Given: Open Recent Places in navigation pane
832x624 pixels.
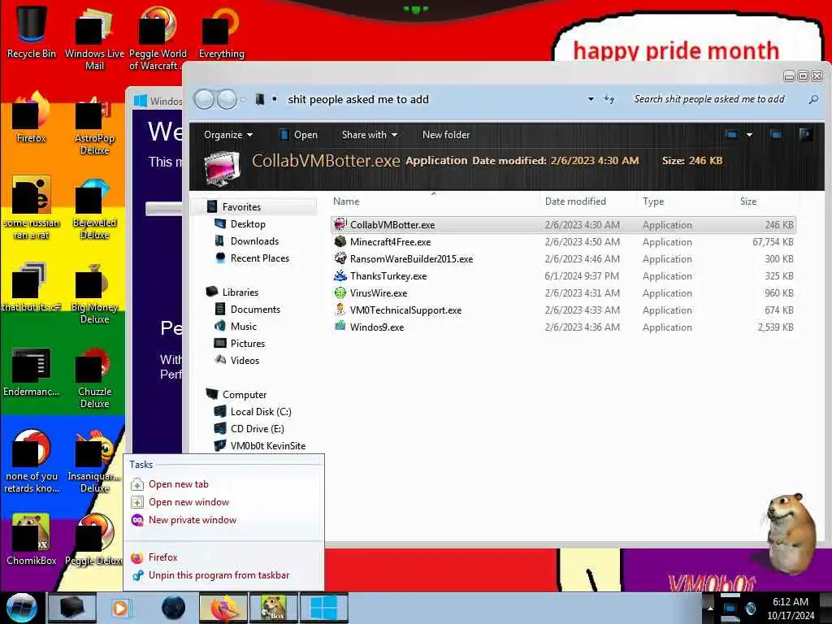Looking at the screenshot, I should pyautogui.click(x=259, y=258).
